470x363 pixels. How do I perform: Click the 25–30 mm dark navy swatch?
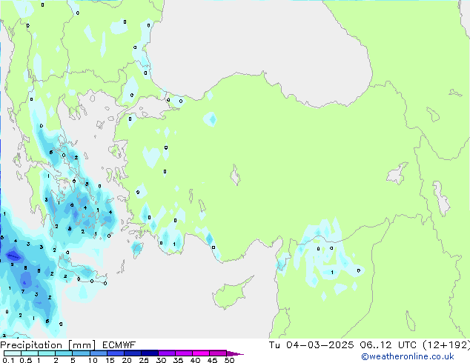pyautogui.click(x=150, y=353)
